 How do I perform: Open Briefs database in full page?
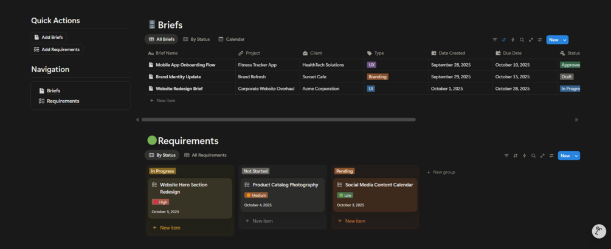[x=531, y=40]
